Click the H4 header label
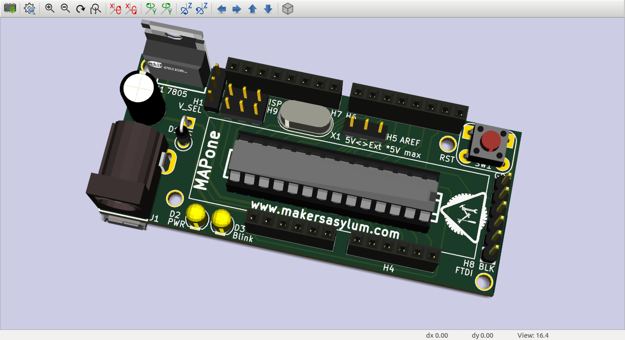 pyautogui.click(x=388, y=269)
